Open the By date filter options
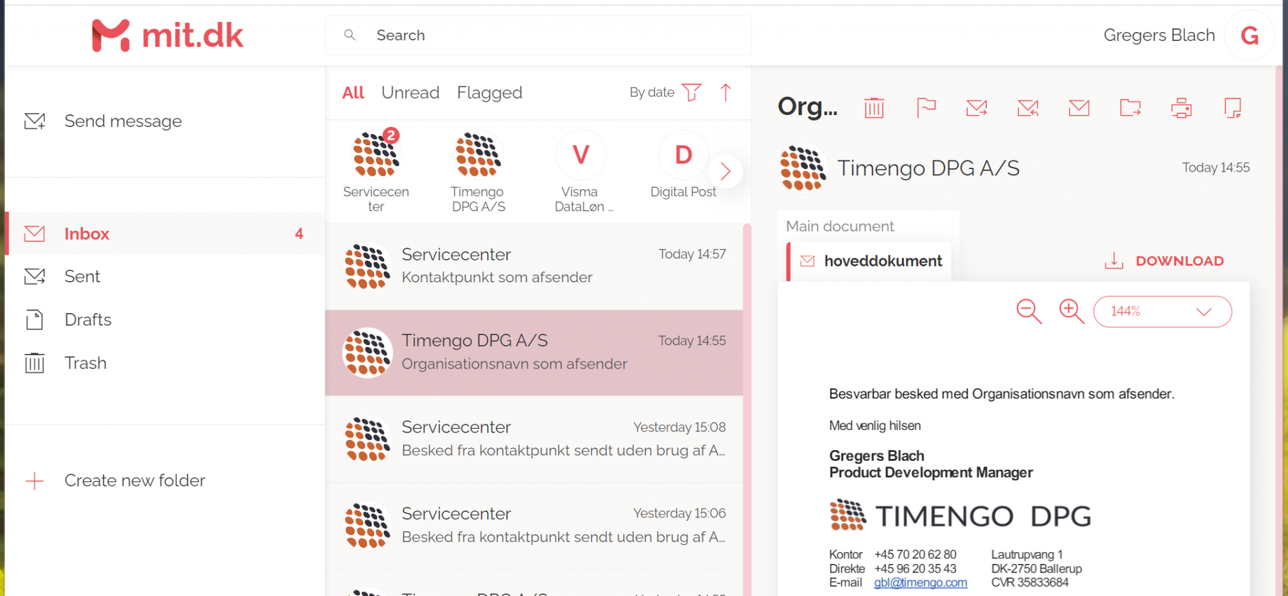 (x=691, y=92)
